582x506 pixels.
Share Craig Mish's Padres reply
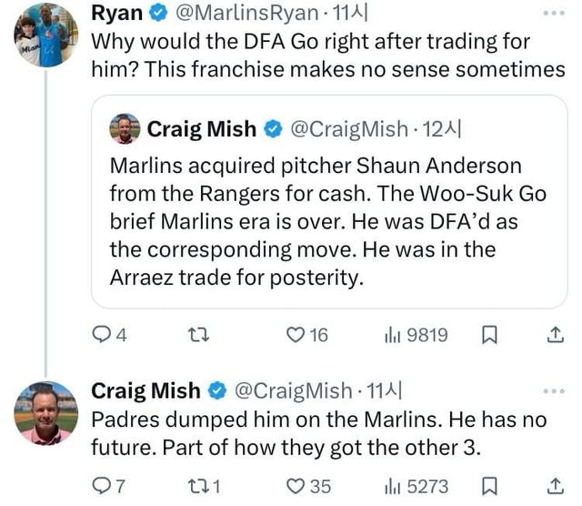coord(553,487)
